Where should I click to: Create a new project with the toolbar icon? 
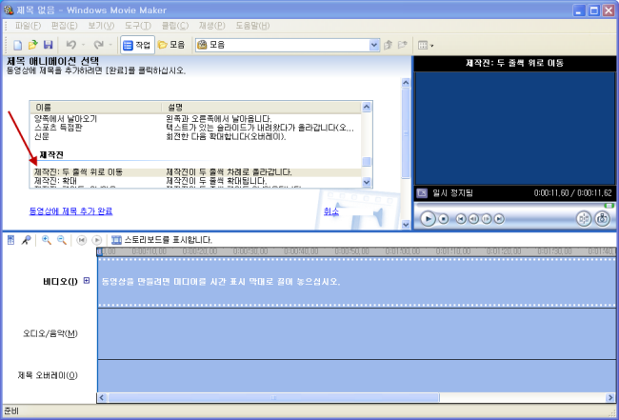point(18,45)
